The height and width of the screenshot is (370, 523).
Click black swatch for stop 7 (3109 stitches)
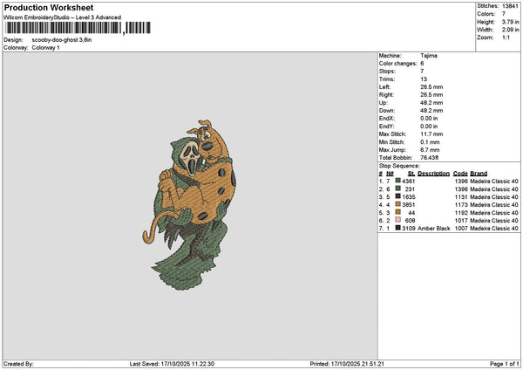pos(398,228)
